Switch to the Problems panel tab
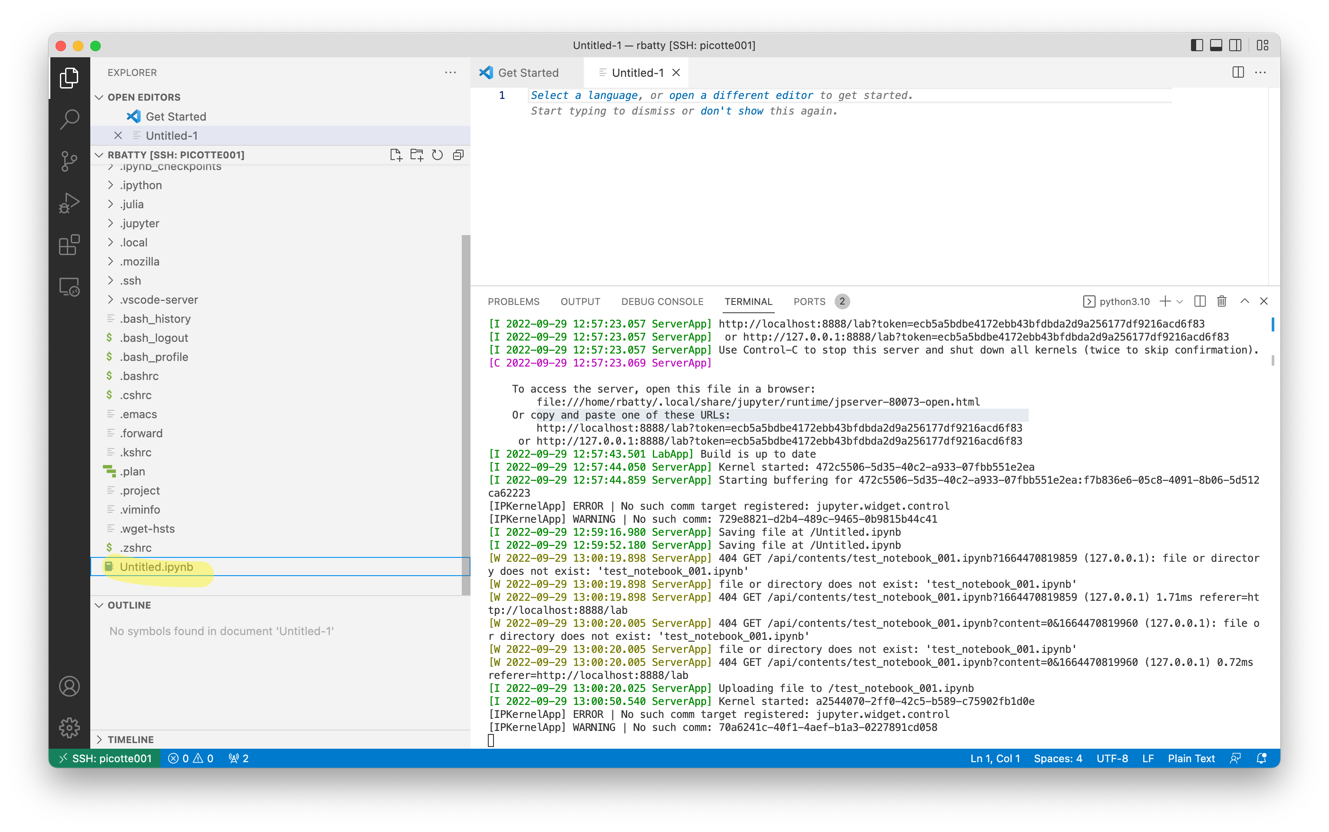Image resolution: width=1329 pixels, height=832 pixels. pos(513,301)
